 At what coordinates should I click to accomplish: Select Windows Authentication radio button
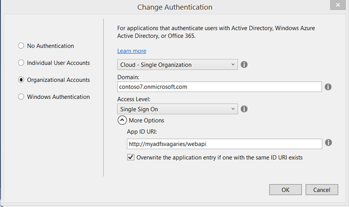[x=21, y=97]
